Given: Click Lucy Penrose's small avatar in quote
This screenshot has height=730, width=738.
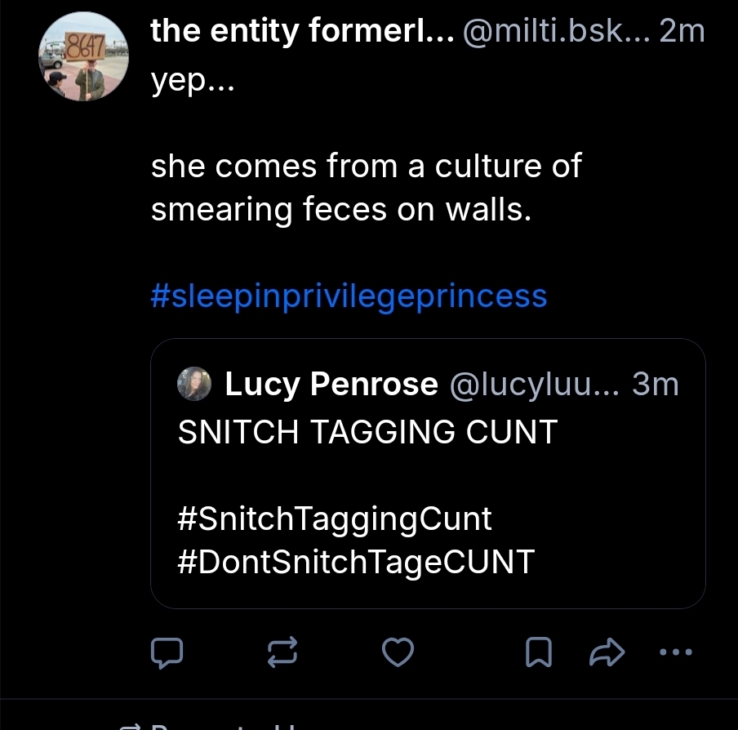Looking at the screenshot, I should [194, 385].
